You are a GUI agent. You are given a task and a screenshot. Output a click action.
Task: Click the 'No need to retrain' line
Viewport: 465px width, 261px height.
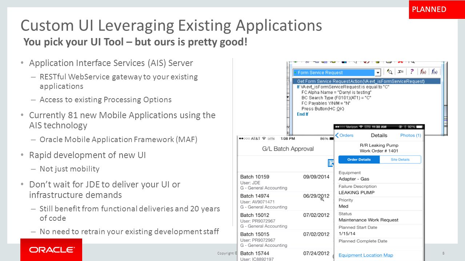click(129, 232)
